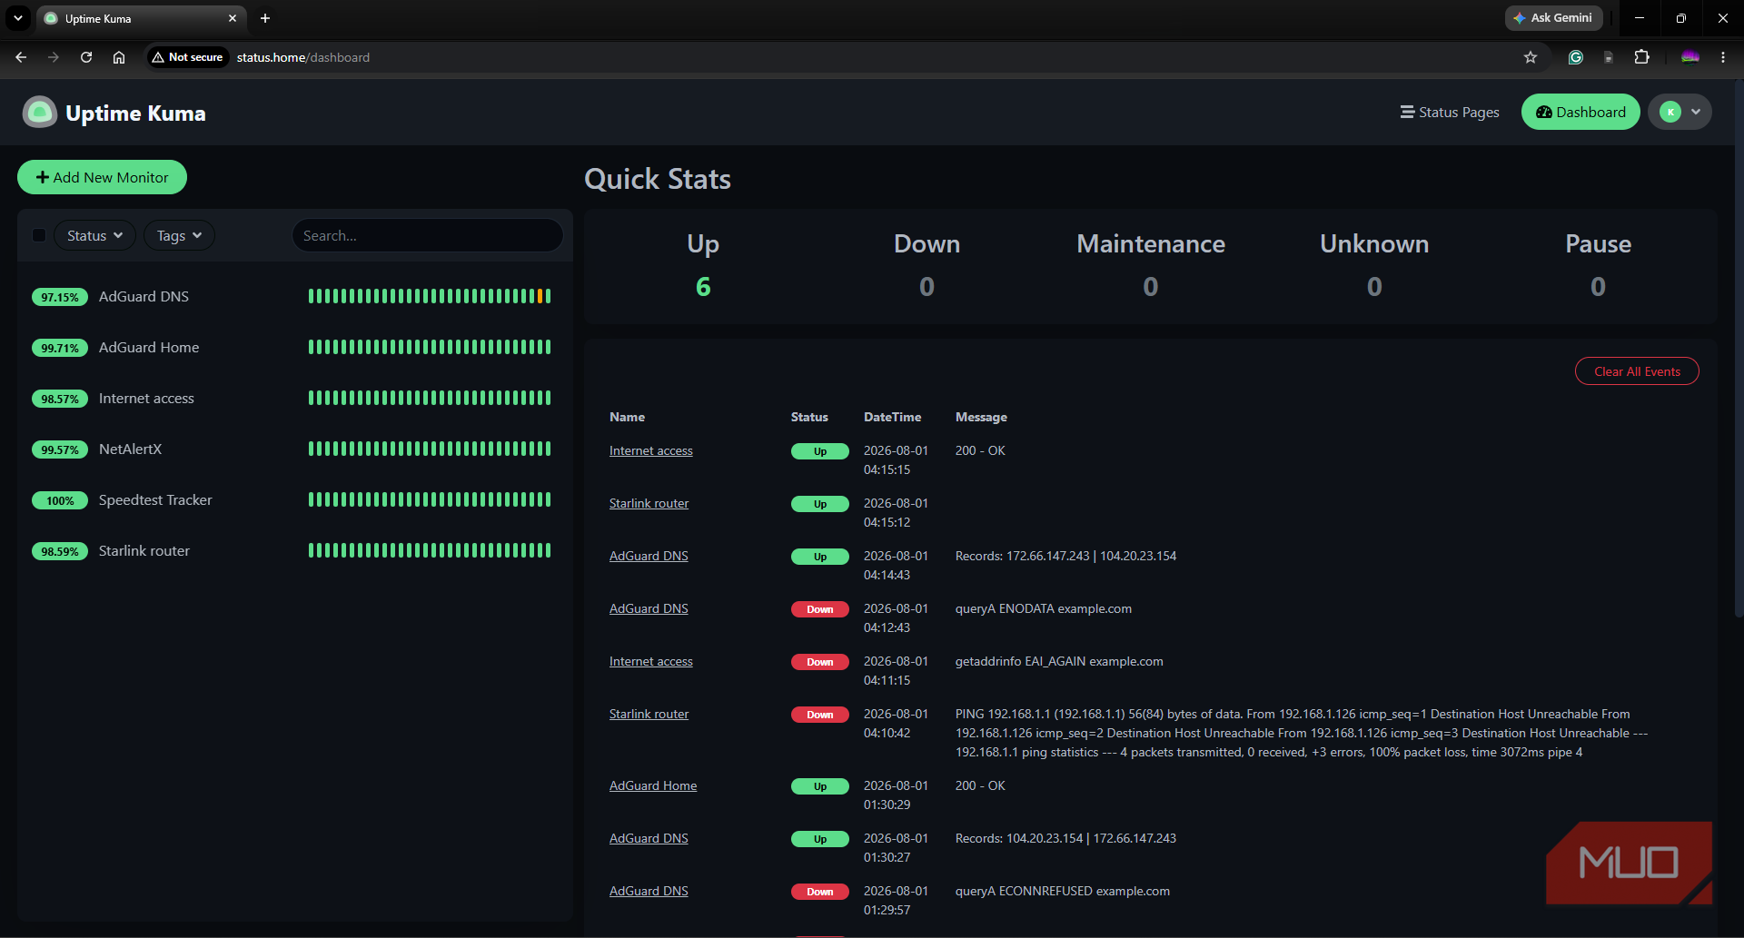This screenshot has width=1744, height=938.
Task: Open the Extensions puzzle icon
Action: [1641, 57]
